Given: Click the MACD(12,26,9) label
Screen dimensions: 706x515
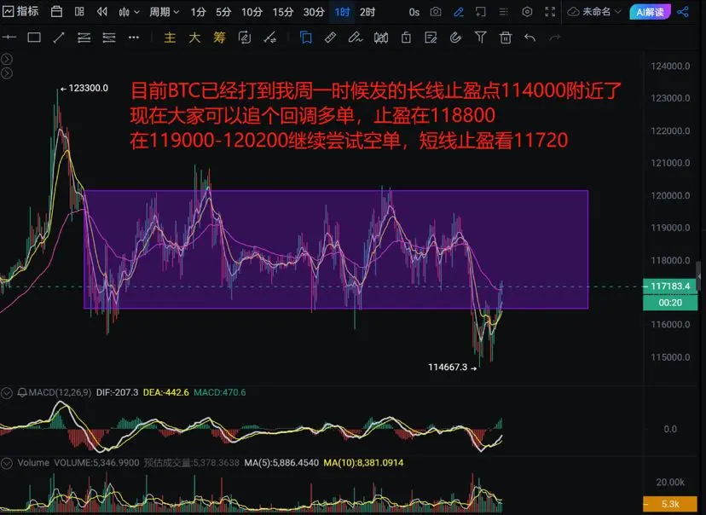Looking at the screenshot, I should [61, 392].
